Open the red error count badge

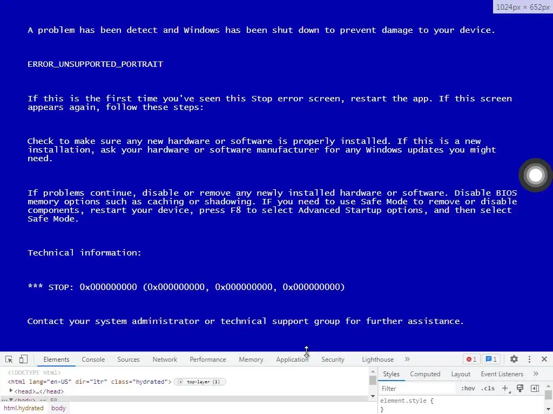pos(471,359)
